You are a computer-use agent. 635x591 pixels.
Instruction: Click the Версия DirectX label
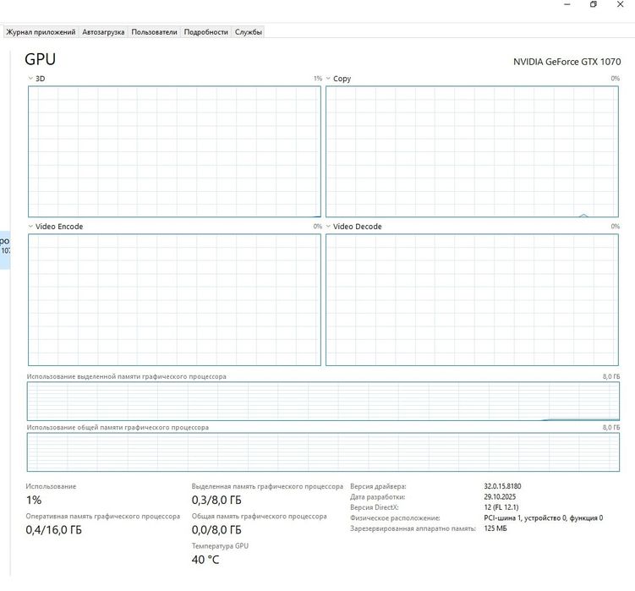click(375, 507)
